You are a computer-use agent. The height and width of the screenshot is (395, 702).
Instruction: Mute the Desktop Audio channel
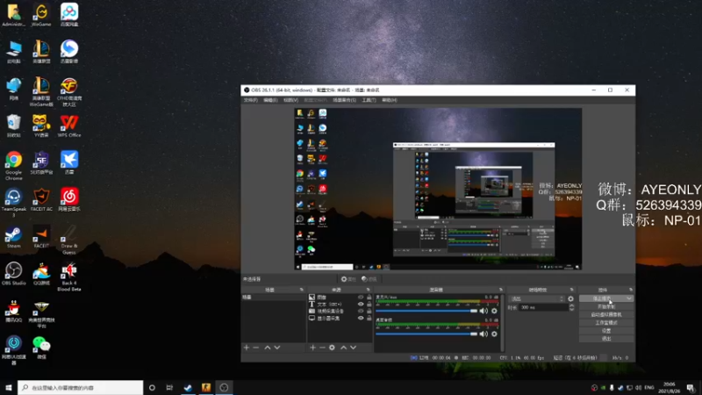pos(484,334)
